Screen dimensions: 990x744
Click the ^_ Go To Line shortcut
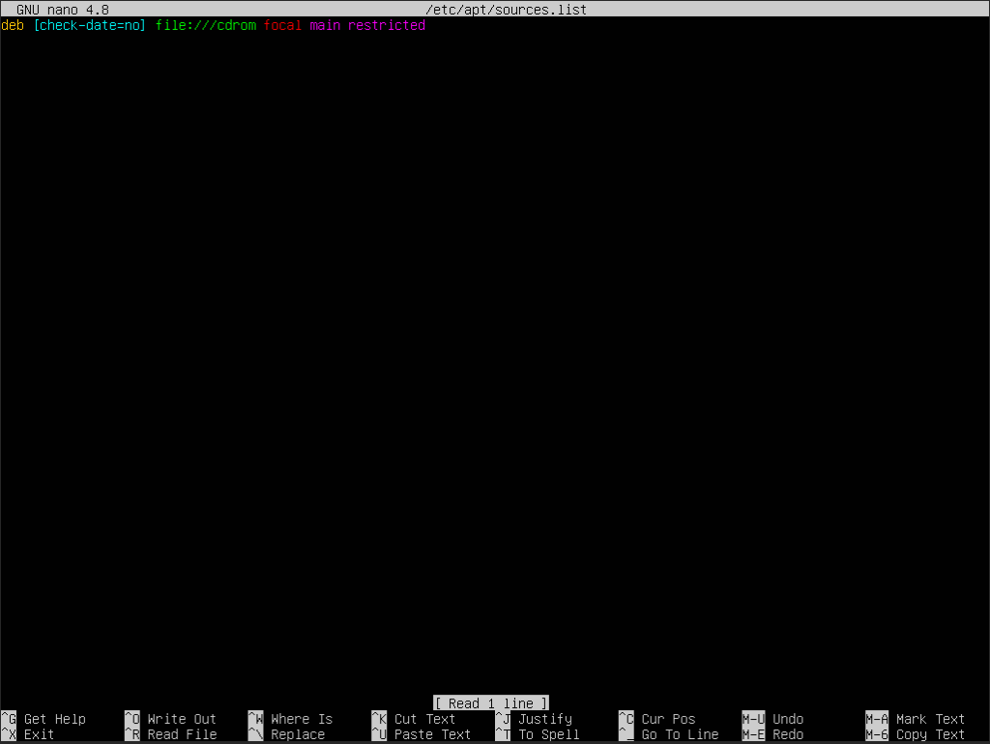tap(669, 734)
